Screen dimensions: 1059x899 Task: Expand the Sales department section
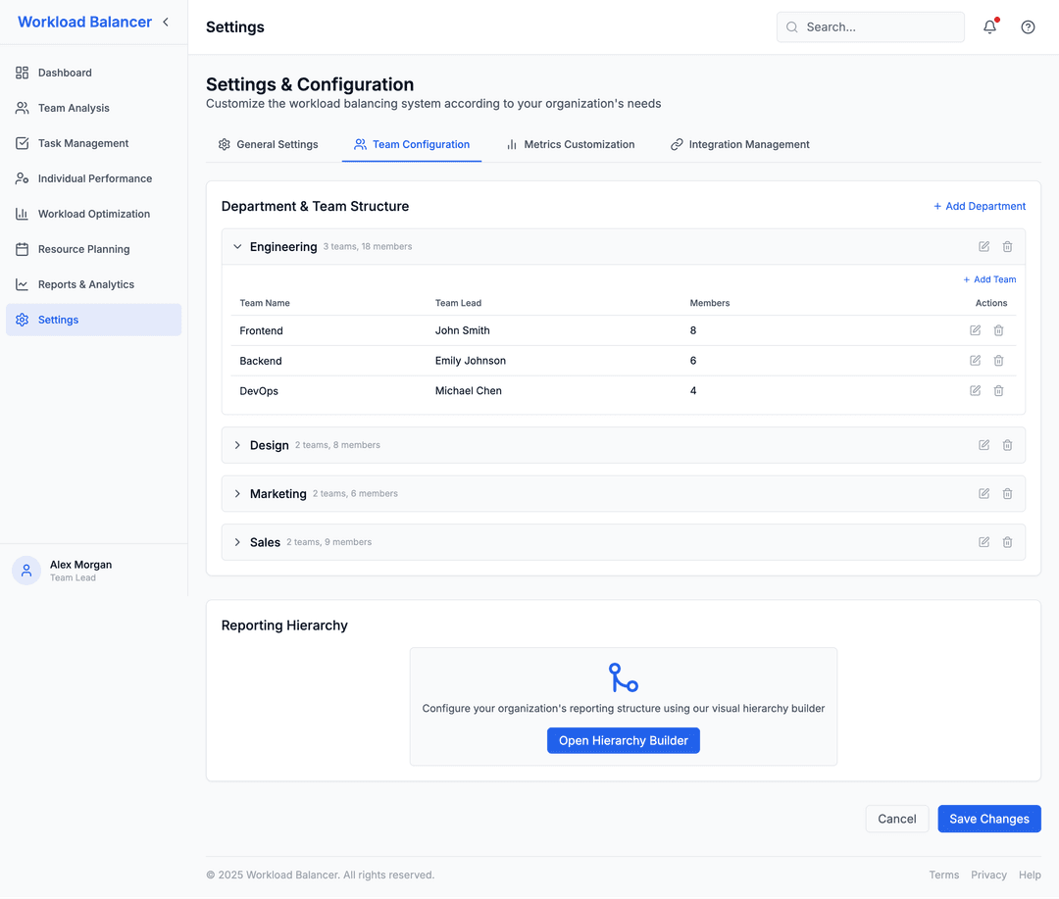click(x=237, y=541)
